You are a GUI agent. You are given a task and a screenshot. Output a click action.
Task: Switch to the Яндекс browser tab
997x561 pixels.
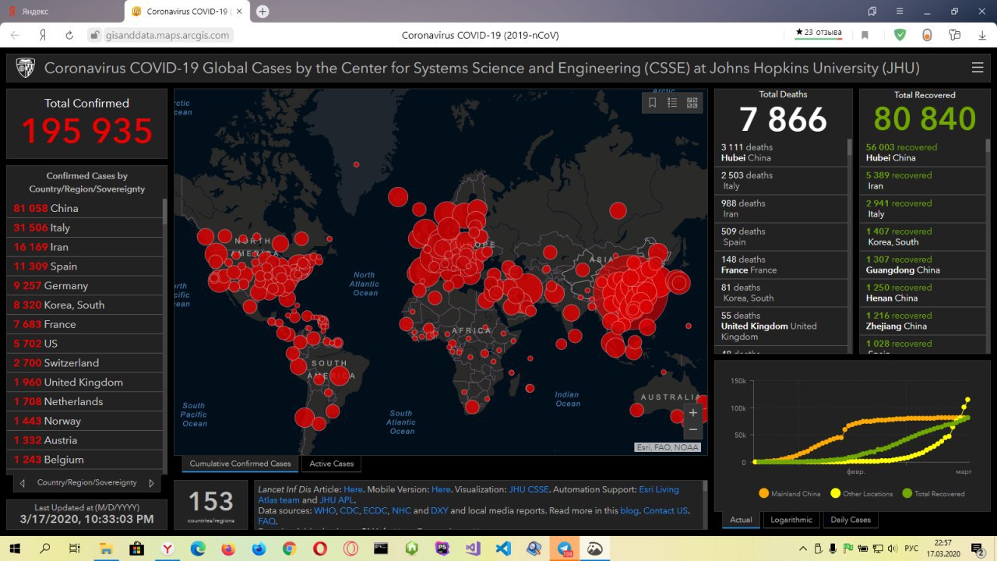point(61,11)
